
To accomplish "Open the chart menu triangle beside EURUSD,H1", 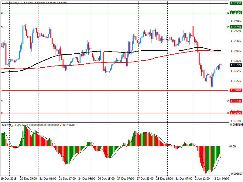I will coord(3,3).
